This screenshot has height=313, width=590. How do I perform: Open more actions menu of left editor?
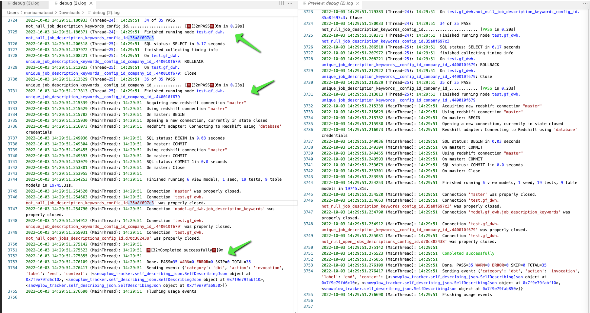(x=290, y=3)
